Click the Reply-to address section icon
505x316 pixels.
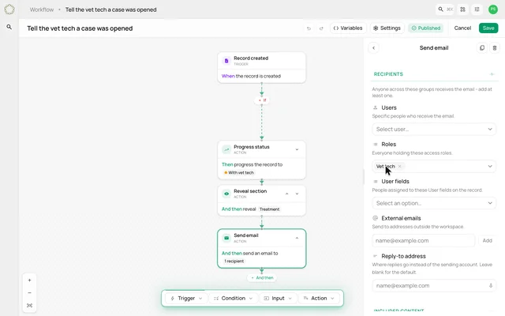pos(376,256)
